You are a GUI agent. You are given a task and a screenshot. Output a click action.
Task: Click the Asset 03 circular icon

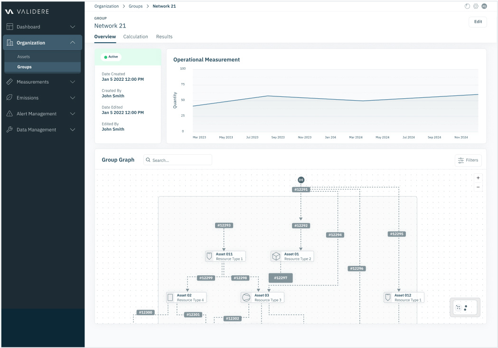[246, 298]
